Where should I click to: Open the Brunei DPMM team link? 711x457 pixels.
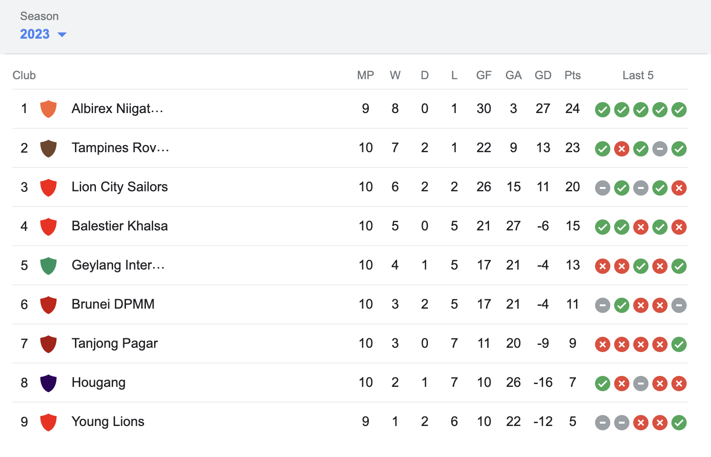113,304
